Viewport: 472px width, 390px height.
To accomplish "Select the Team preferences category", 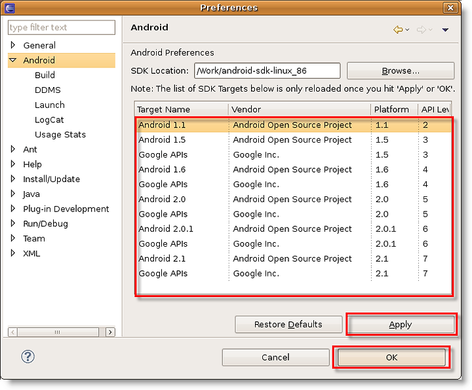I will click(x=34, y=239).
